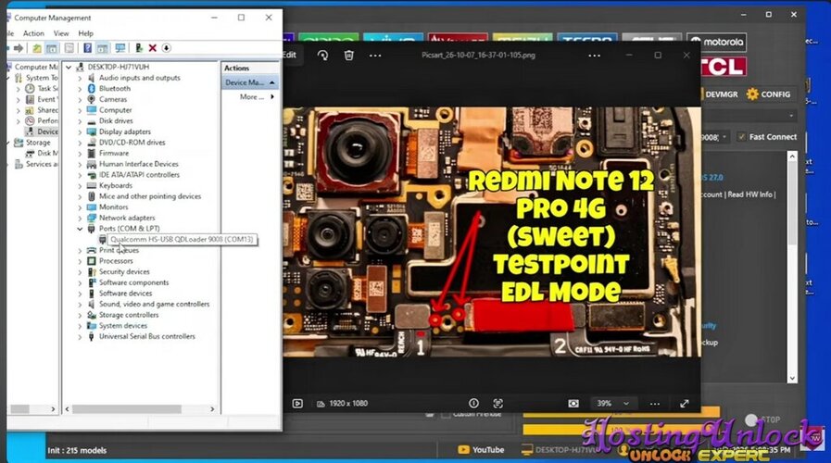Click the scan for hardware changes monitor icon
831x463 pixels.
point(120,48)
